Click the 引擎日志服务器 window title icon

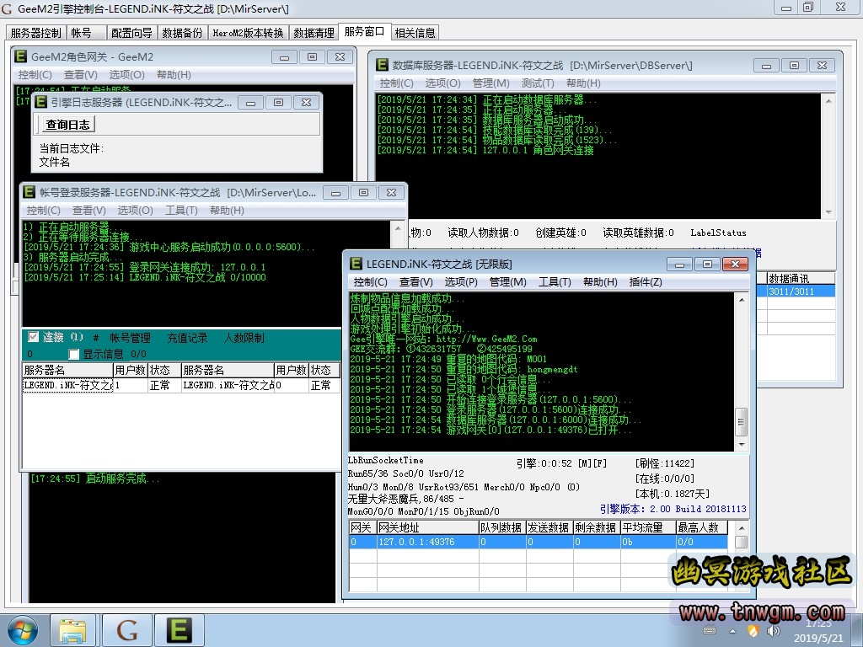click(x=40, y=102)
